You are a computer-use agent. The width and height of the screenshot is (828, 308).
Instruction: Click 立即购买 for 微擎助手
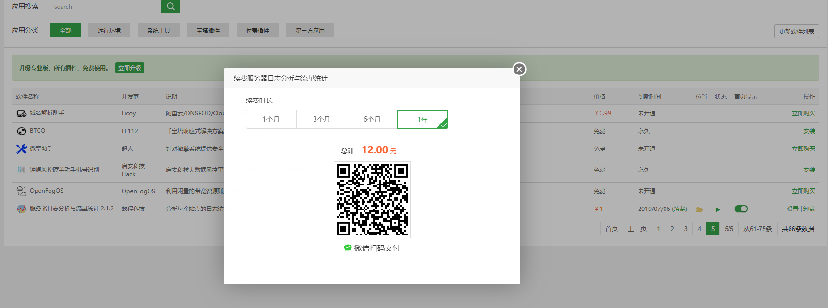803,149
